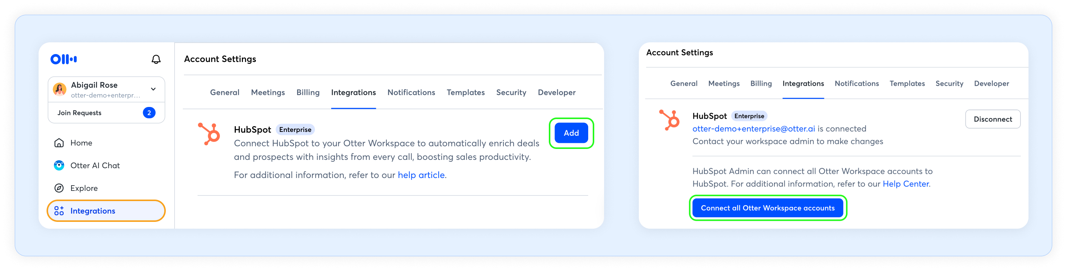
Task: Click the HubSpot logo beside Add
Action: pos(209,134)
